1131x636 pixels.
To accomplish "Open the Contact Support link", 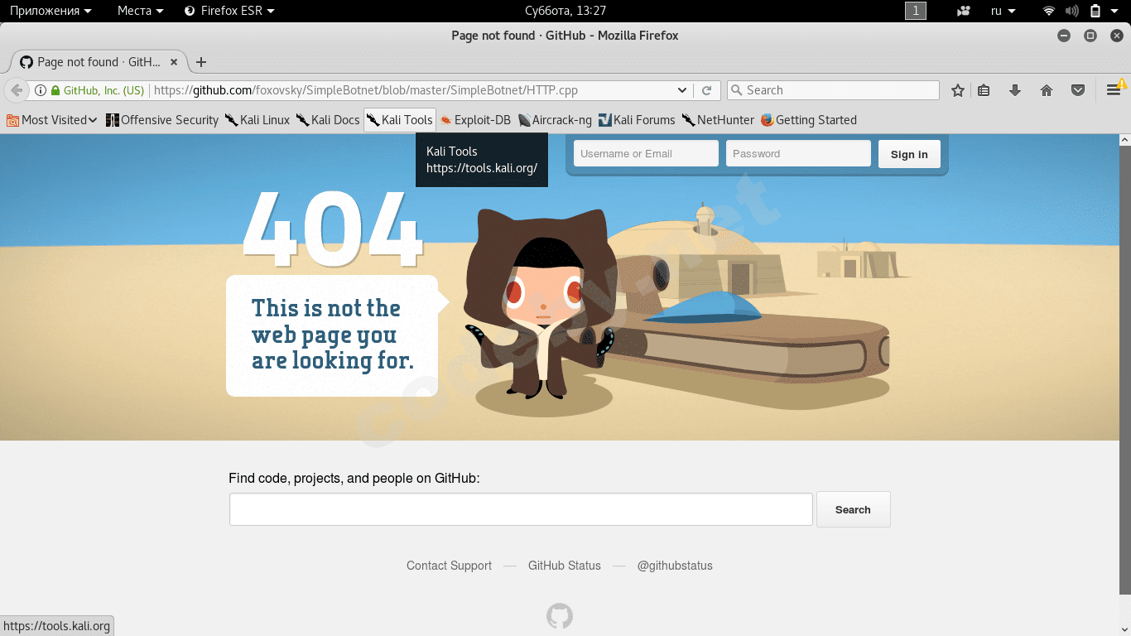I will coord(449,566).
